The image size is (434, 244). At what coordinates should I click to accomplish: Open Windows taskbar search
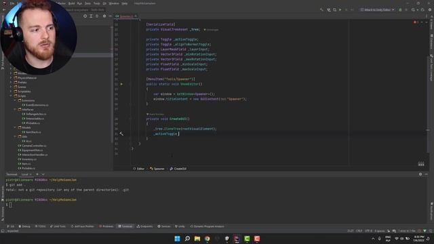[187, 239]
